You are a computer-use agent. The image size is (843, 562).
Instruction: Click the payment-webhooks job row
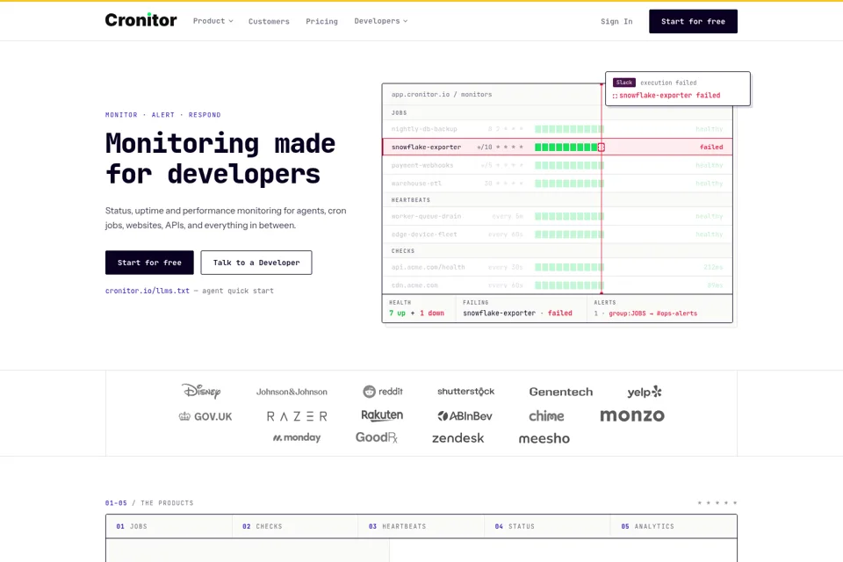558,165
